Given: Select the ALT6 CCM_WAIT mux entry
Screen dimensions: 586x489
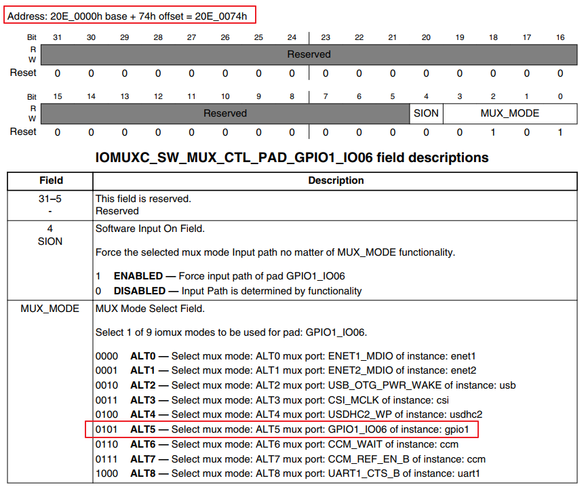Looking at the screenshot, I should coord(277,444).
